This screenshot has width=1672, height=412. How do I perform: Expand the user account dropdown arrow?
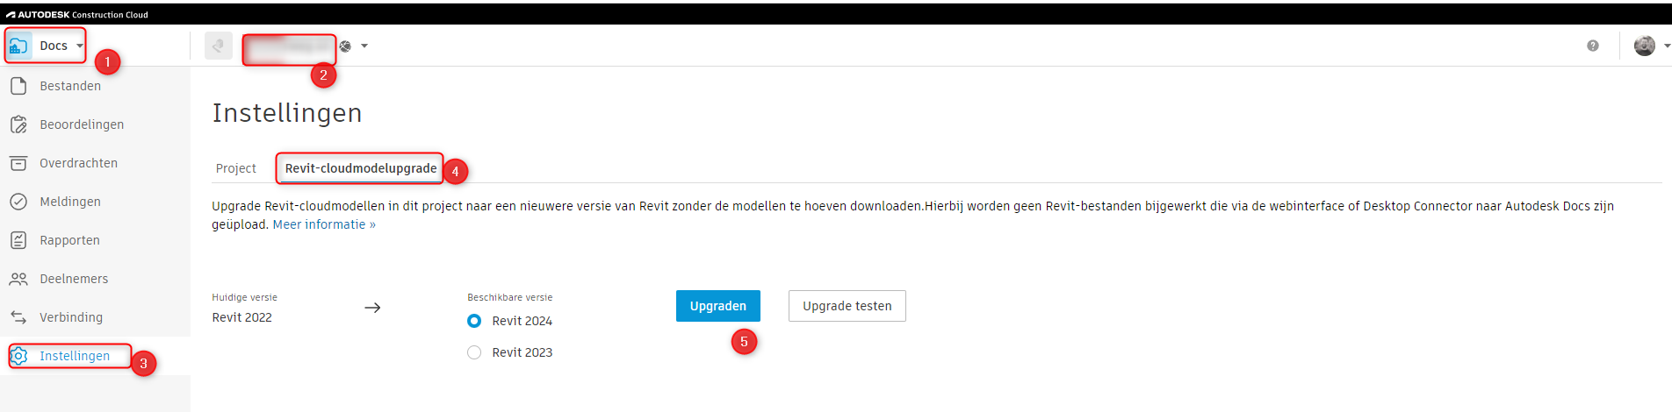(1667, 46)
